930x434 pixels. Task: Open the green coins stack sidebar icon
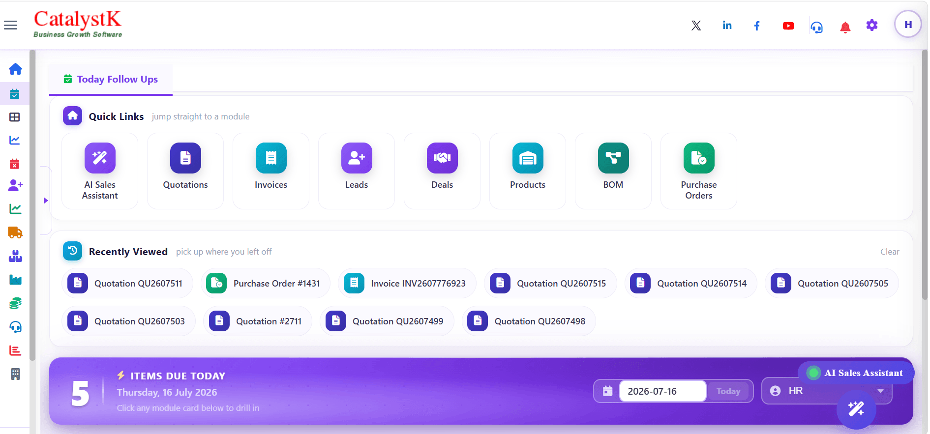pos(15,303)
